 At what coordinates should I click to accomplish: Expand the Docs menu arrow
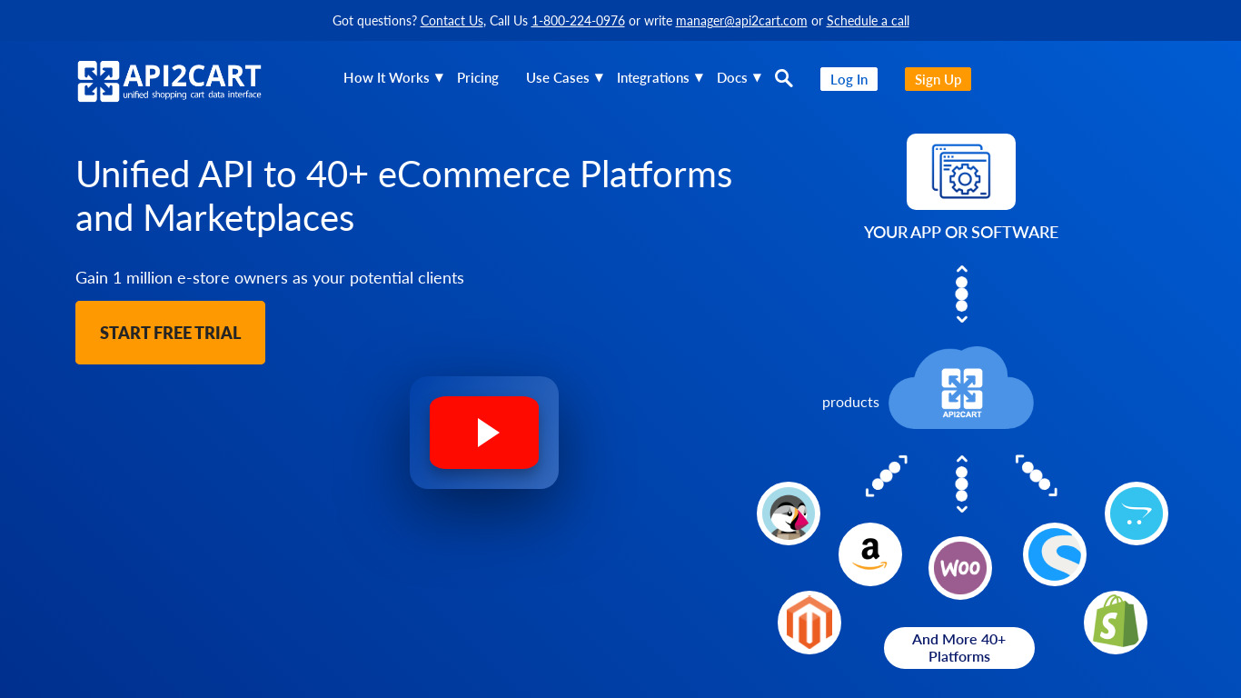(757, 78)
